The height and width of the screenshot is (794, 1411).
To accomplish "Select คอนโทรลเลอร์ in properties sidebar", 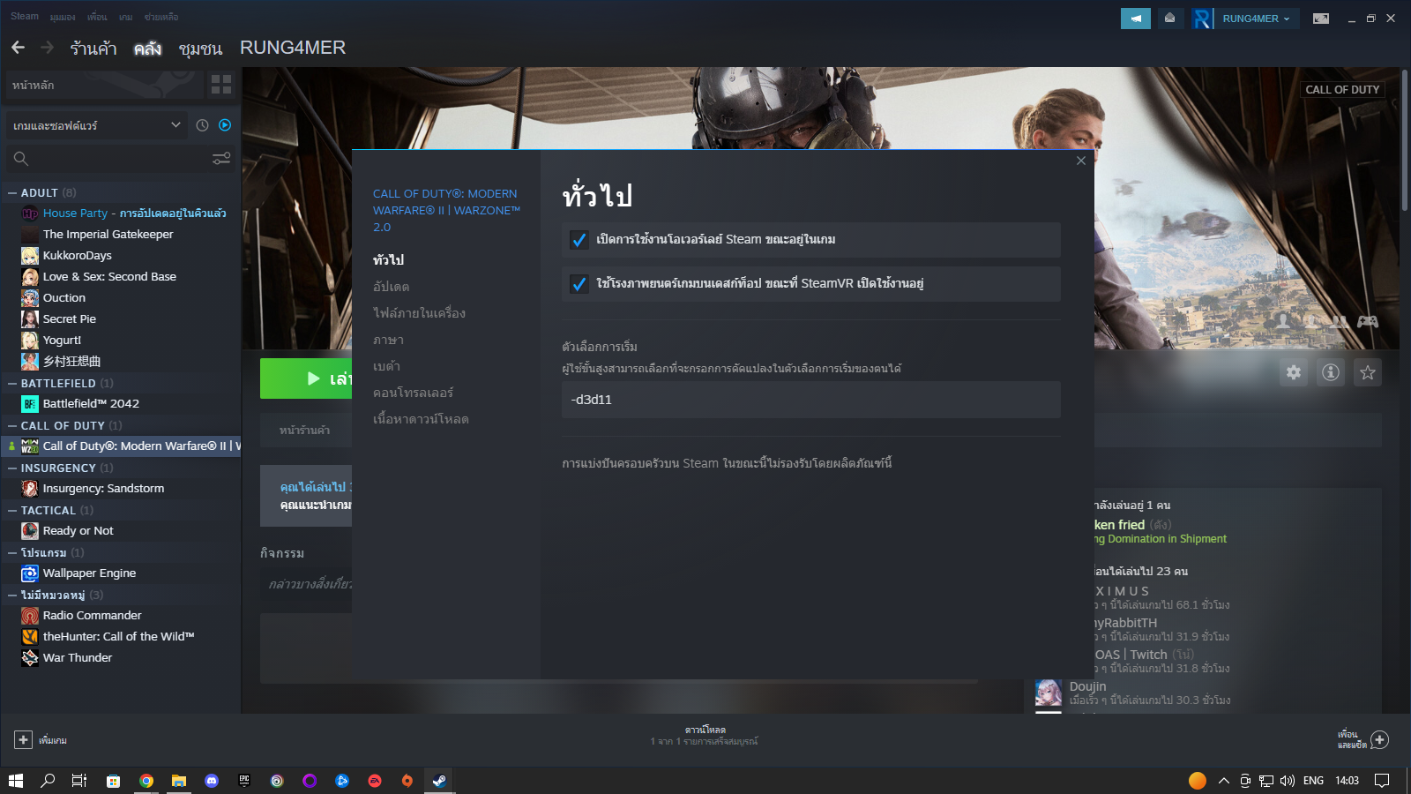I will pos(413,393).
